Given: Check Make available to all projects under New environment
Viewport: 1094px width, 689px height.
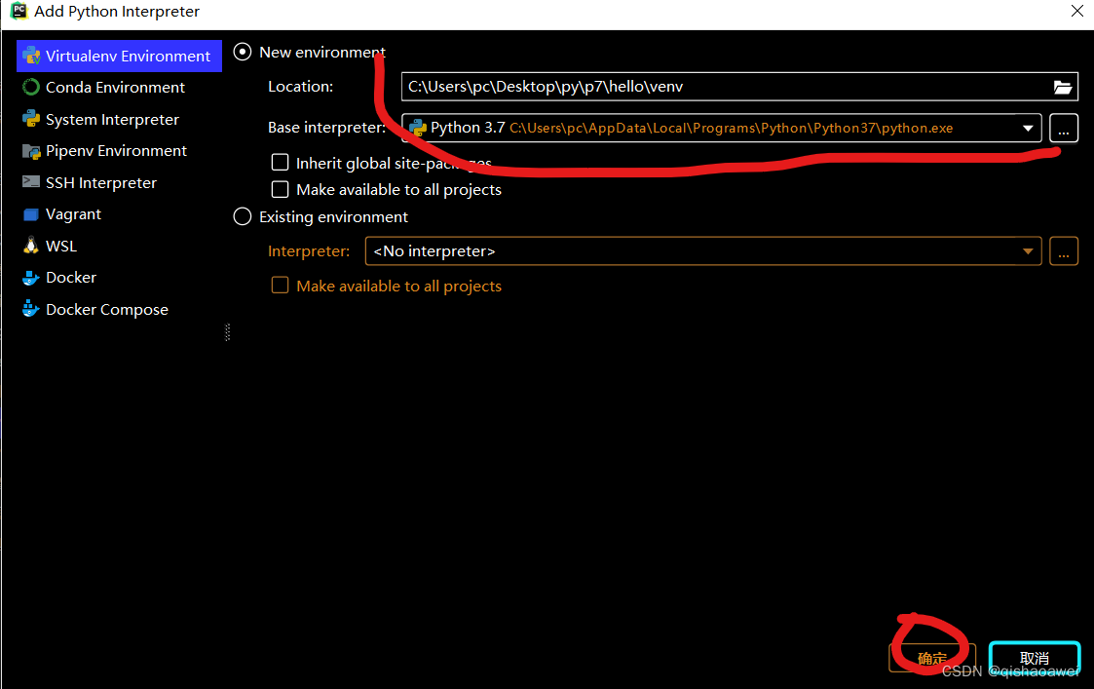Looking at the screenshot, I should click(x=280, y=189).
